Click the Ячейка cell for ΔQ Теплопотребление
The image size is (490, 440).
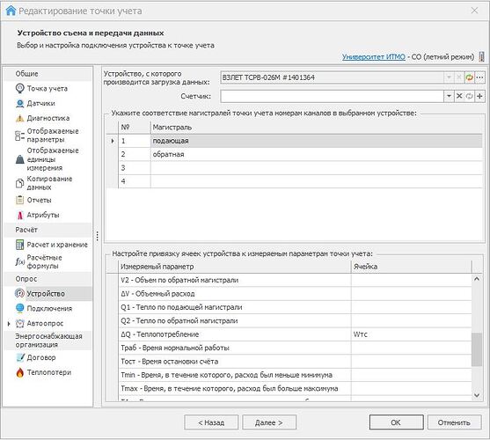(411, 334)
